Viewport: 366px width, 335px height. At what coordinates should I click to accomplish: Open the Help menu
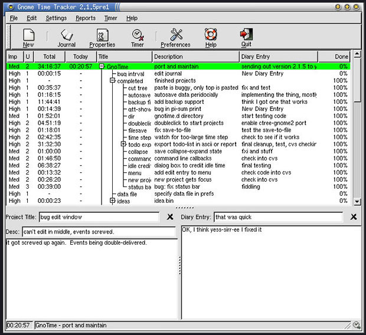(x=132, y=18)
